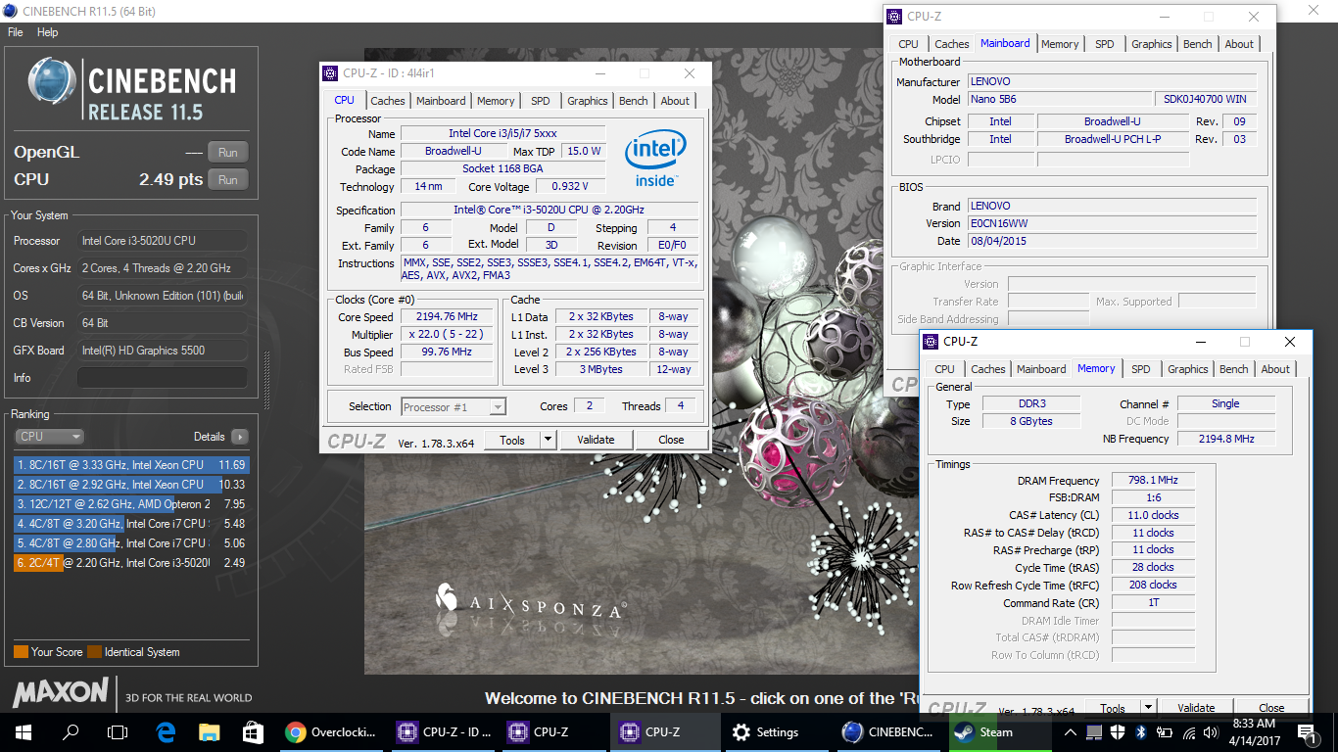Click BIOS Version E0CN16WW field
The width and height of the screenshot is (1338, 752).
(x=1112, y=223)
